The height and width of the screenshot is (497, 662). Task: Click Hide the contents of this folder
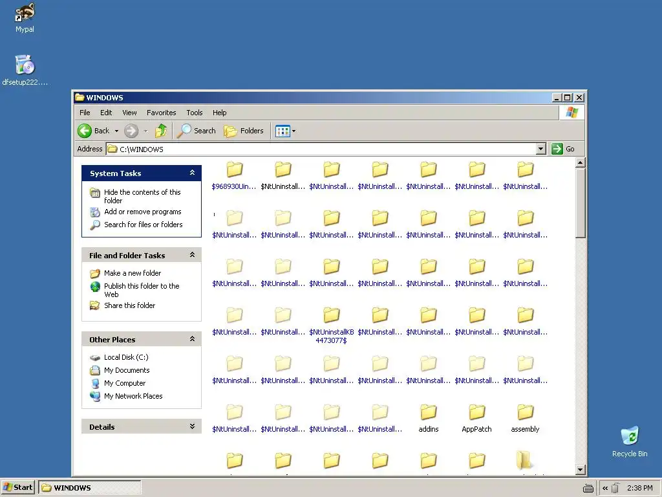coord(142,196)
